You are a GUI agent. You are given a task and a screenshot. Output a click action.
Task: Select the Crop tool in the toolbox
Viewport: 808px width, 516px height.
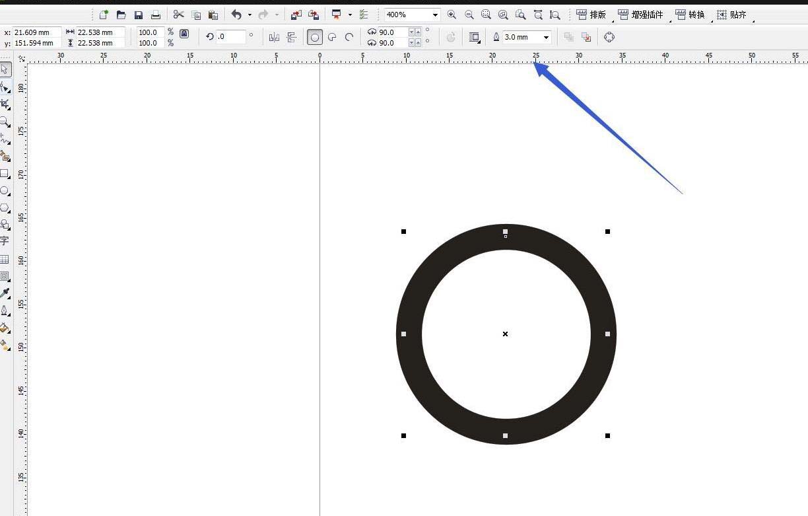5,104
